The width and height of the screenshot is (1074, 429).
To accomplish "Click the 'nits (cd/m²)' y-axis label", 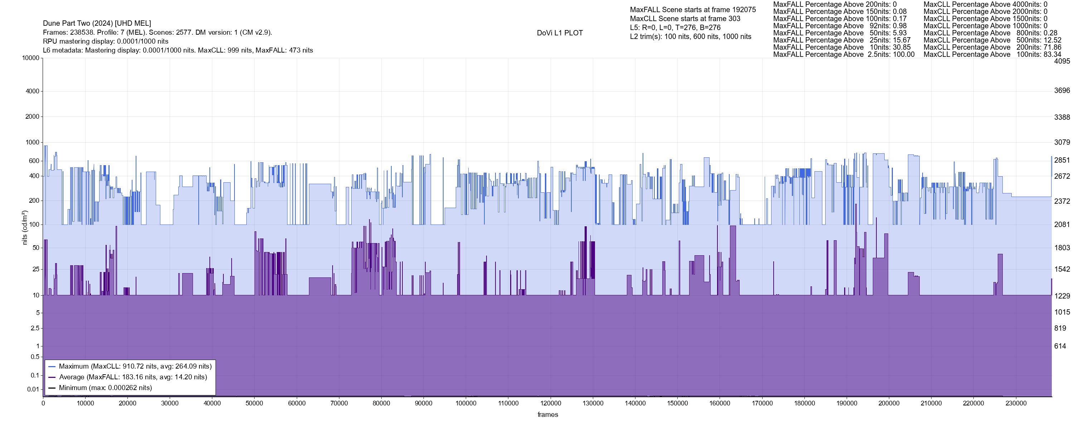I will (x=24, y=227).
